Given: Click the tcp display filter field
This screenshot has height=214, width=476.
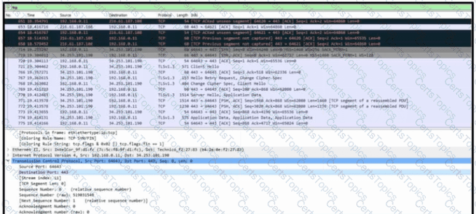Looking at the screenshot, I should 207,8.
